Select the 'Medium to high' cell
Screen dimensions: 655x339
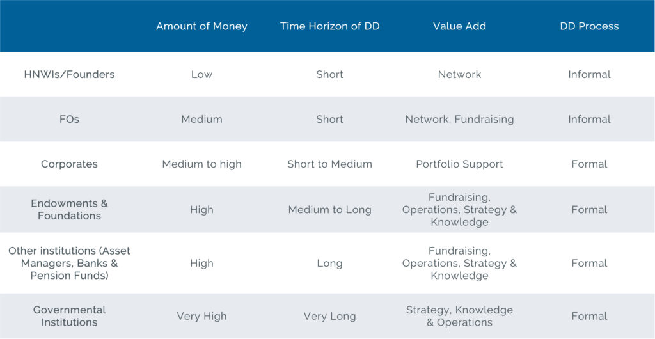(x=201, y=164)
